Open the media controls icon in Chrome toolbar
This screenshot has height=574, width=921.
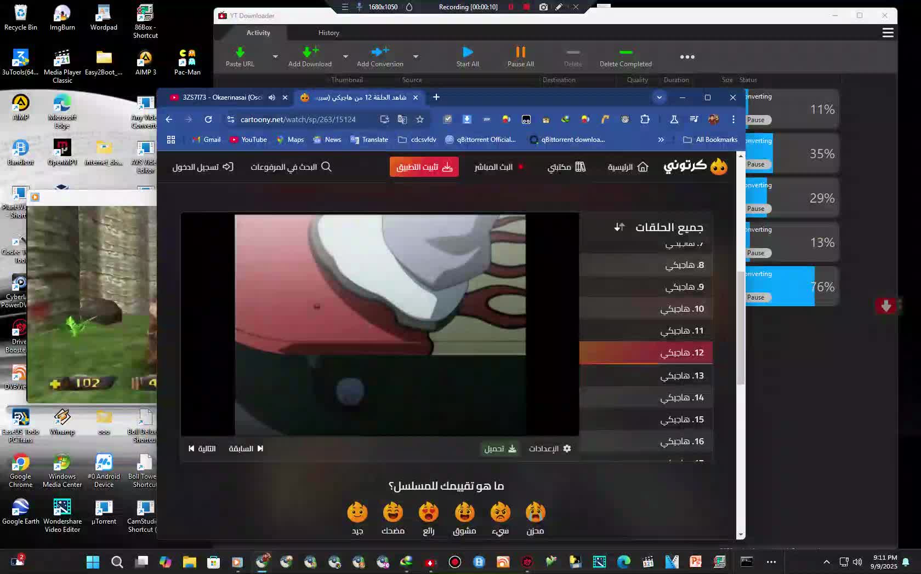[694, 119]
